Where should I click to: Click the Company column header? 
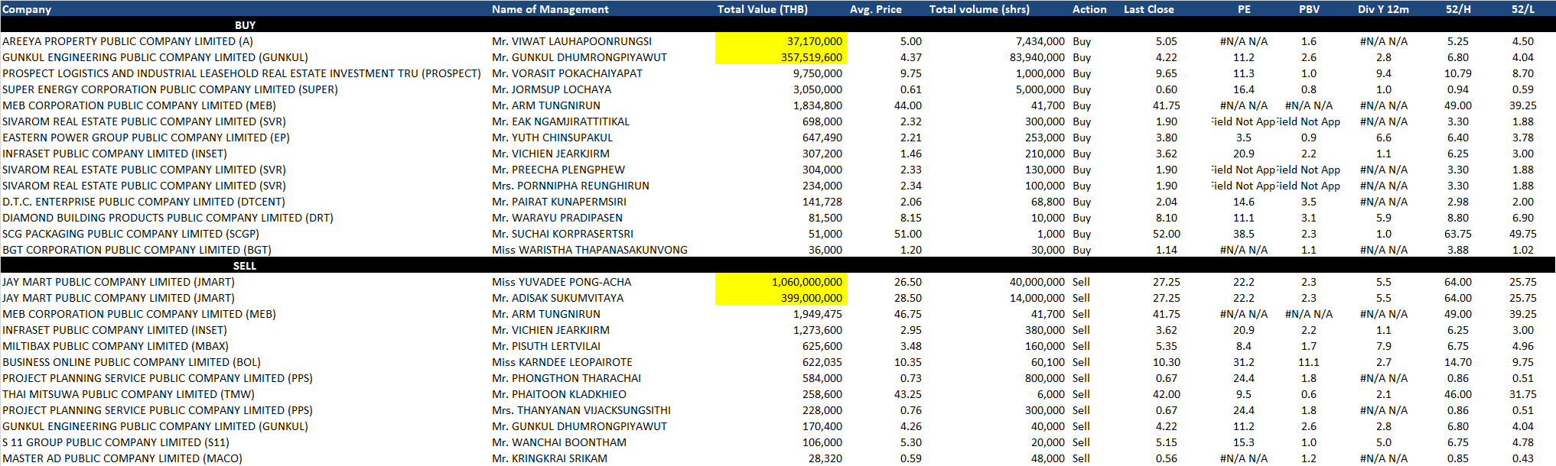pos(27,9)
